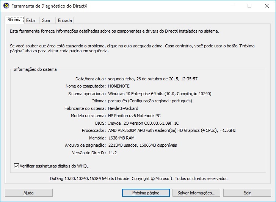Click the Ferramenta de Diagnóstico do DirectX title
This screenshot has height=202, width=276.
click(x=49, y=6)
